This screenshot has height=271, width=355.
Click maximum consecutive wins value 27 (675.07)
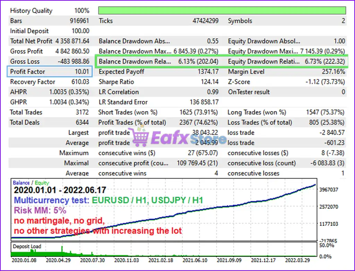(202, 153)
